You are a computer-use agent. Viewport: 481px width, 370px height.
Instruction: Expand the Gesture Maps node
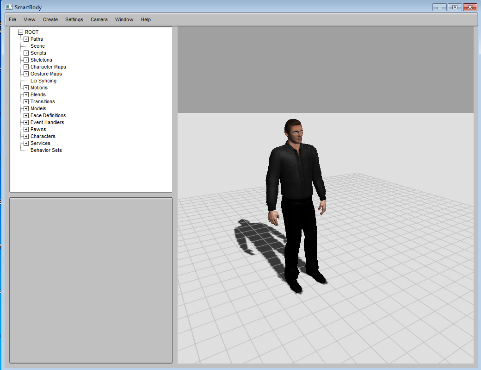(26, 74)
